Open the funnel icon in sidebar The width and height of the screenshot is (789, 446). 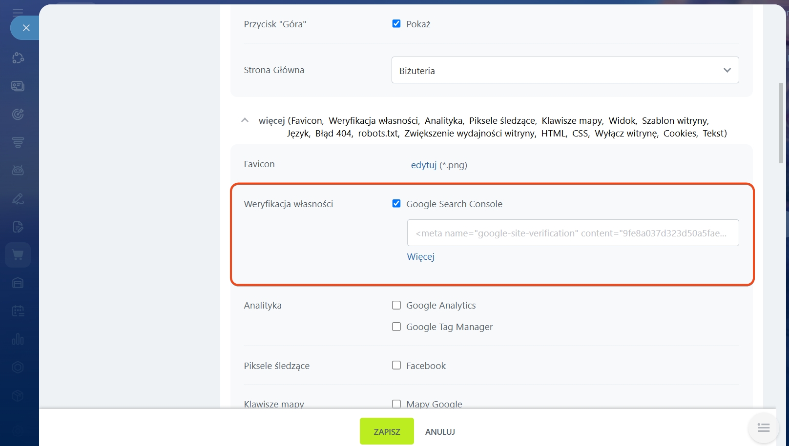(18, 142)
